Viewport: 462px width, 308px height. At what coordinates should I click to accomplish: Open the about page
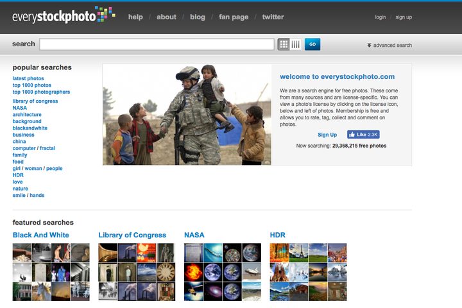coord(166,17)
